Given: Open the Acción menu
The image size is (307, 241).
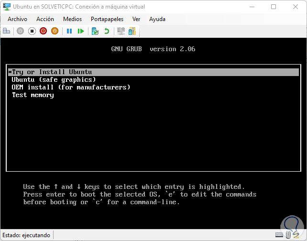Looking at the screenshot, I should click(45, 19).
